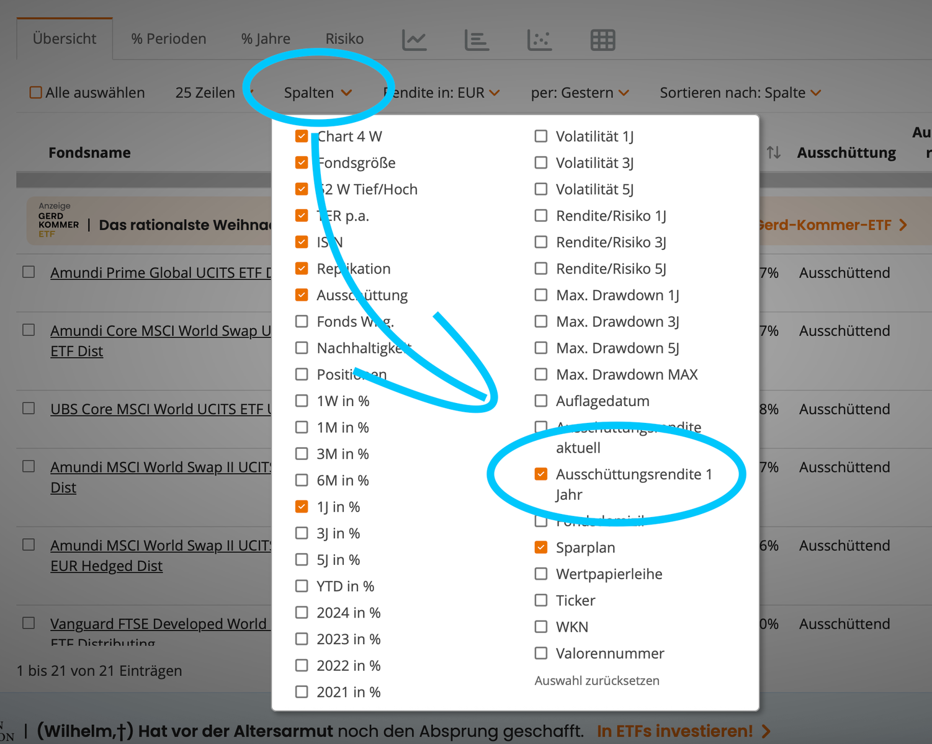Open the Rendite in: EUR dropdown
Screen dimensions: 932x744
(442, 93)
